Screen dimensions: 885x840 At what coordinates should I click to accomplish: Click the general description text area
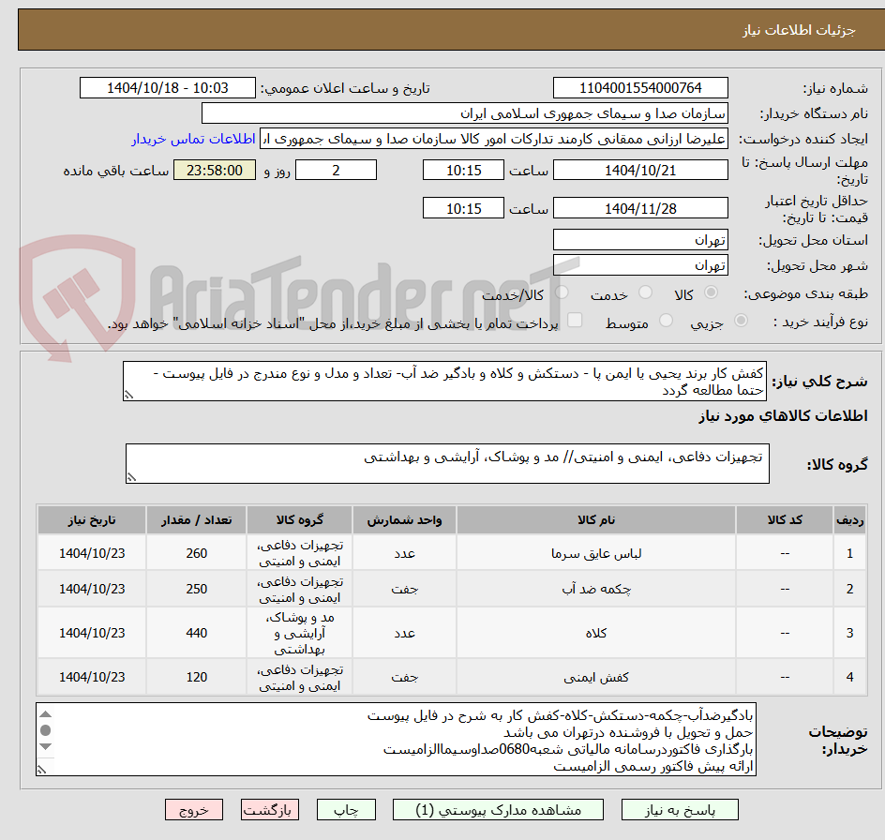(444, 382)
